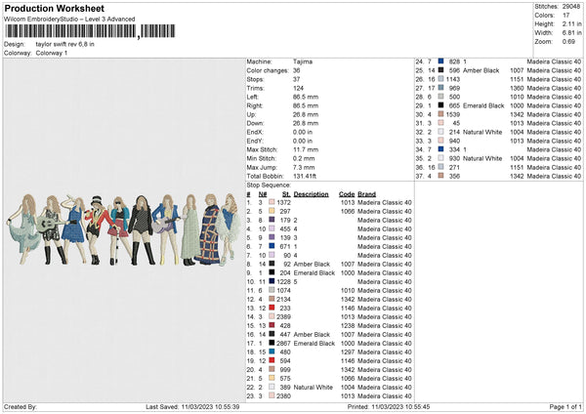Click the steel blue swatch in stop row 27

point(441,88)
